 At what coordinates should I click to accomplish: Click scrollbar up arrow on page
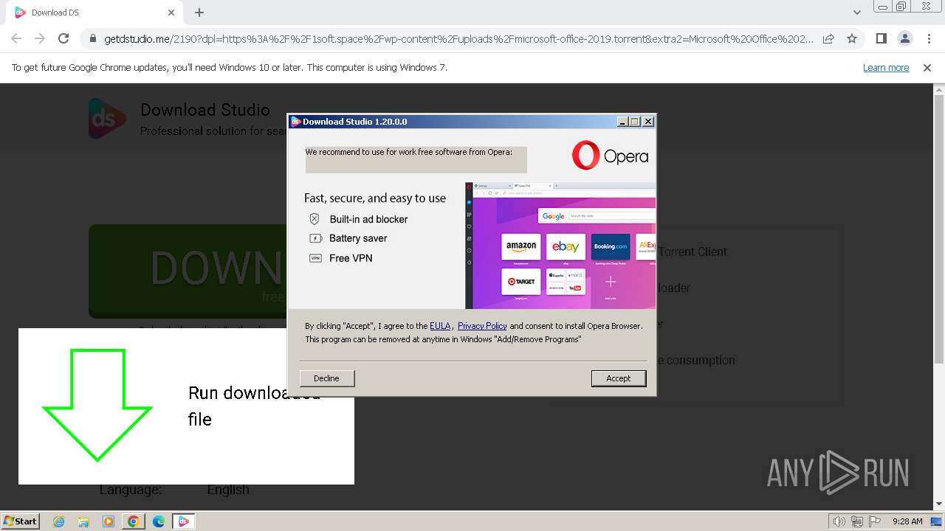(x=939, y=89)
